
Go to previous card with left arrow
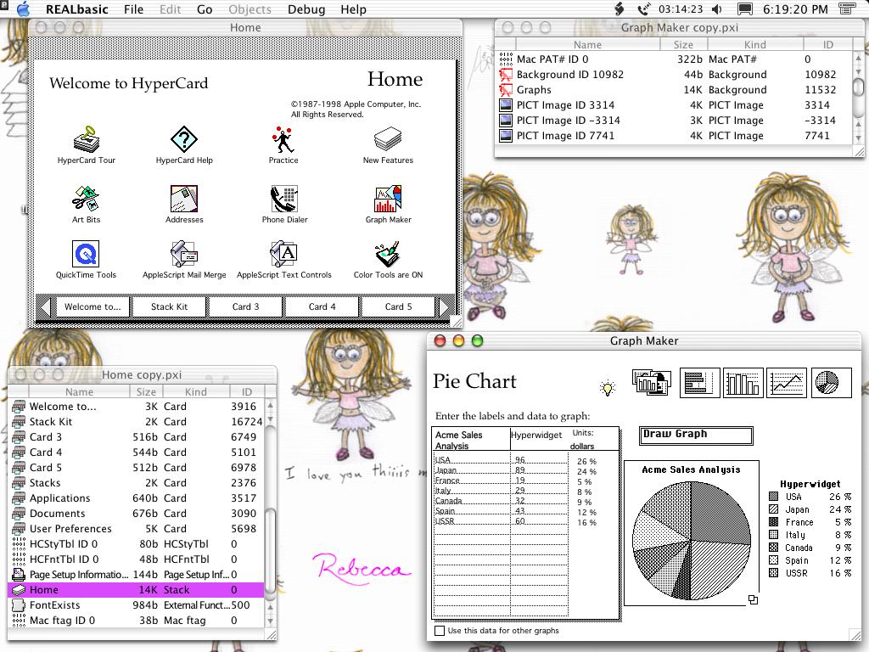(46, 306)
